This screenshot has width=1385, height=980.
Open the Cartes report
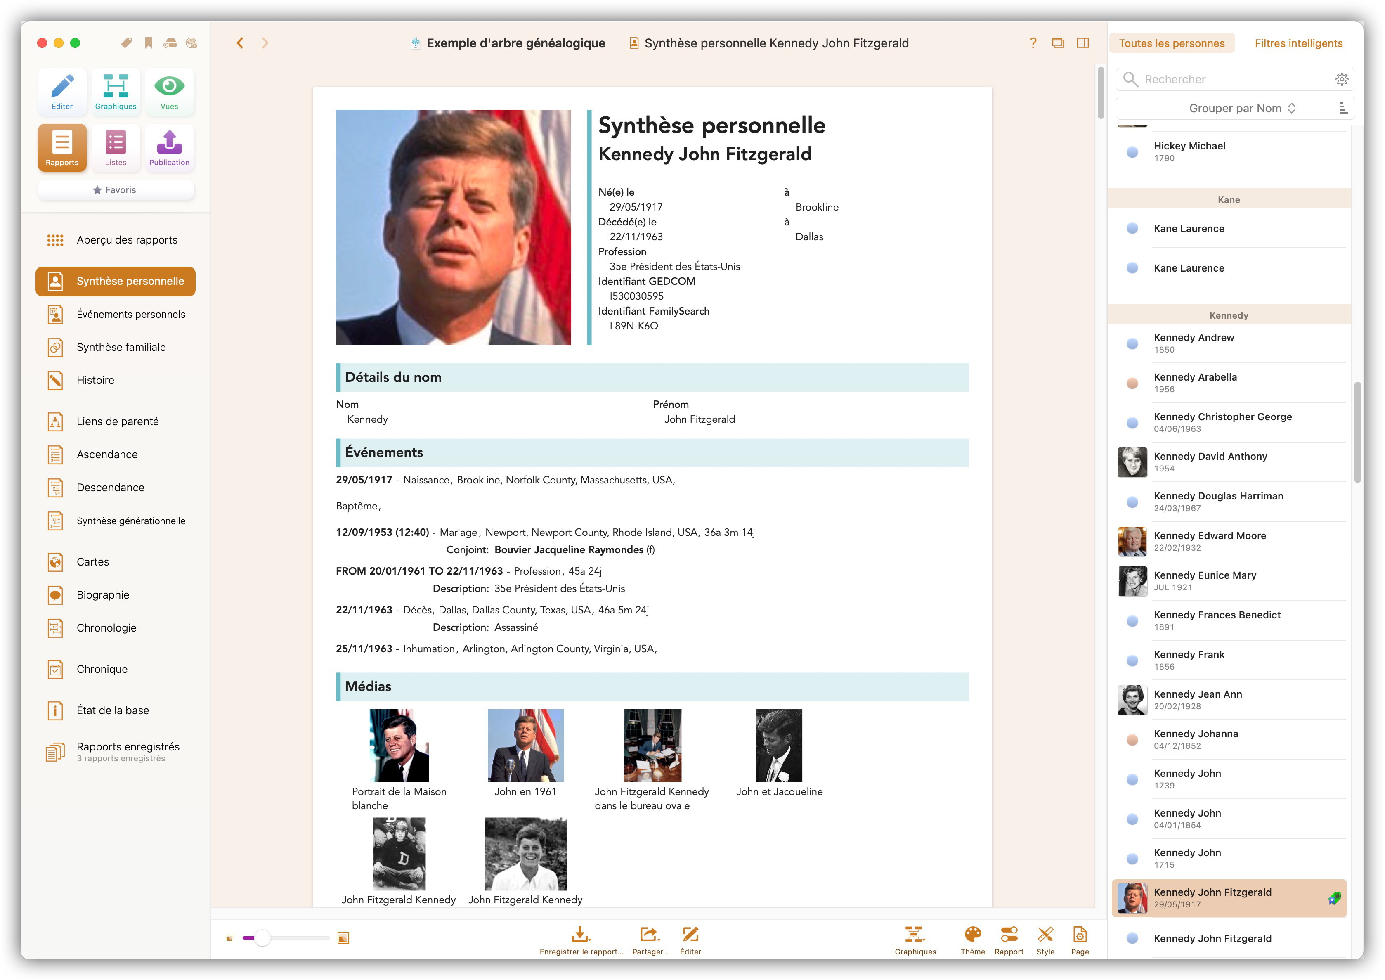pyautogui.click(x=116, y=562)
